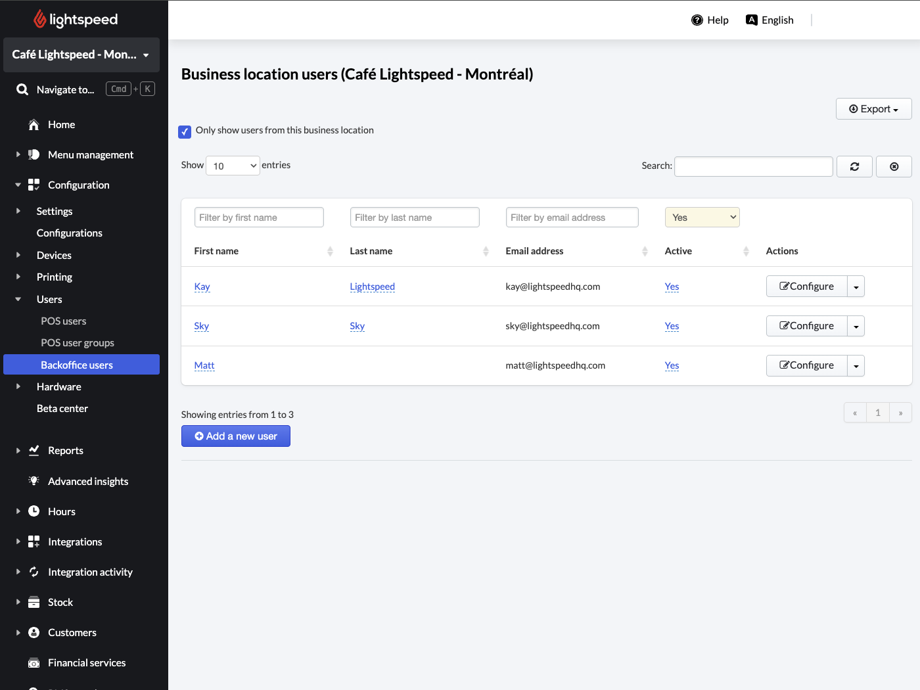The image size is (920, 690).
Task: Open the Export dropdown button
Action: (873, 109)
